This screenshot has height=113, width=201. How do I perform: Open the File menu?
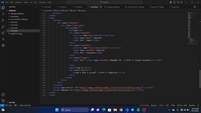pos(7,2)
